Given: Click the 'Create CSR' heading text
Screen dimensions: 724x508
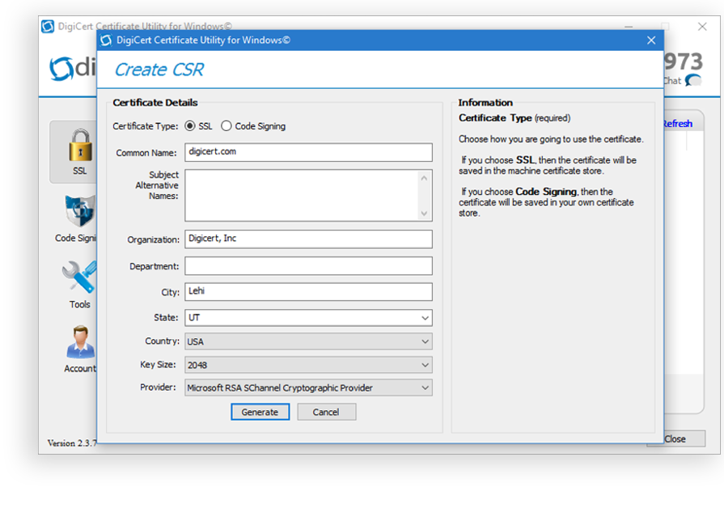Looking at the screenshot, I should [159, 70].
